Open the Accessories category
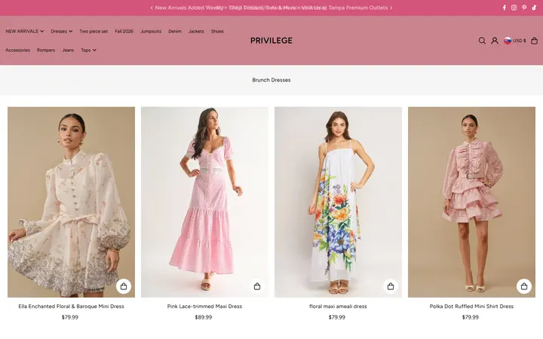This screenshot has height=339, width=543. coord(17,50)
